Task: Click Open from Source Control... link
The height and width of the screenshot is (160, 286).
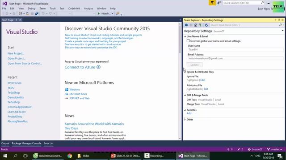Action: 25,64
